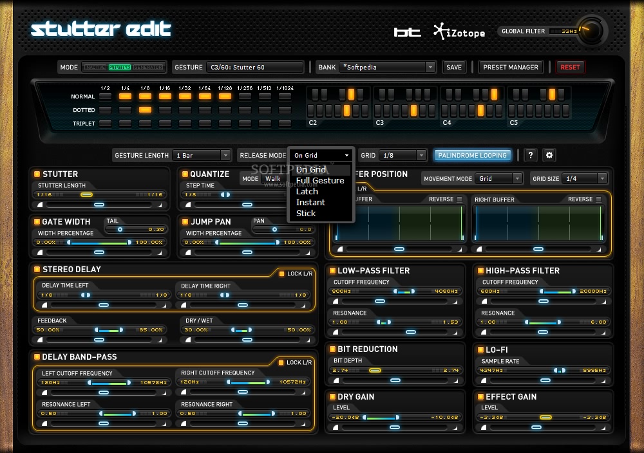
Task: Open the Grid Size 1/4 dropdown
Action: tap(585, 178)
